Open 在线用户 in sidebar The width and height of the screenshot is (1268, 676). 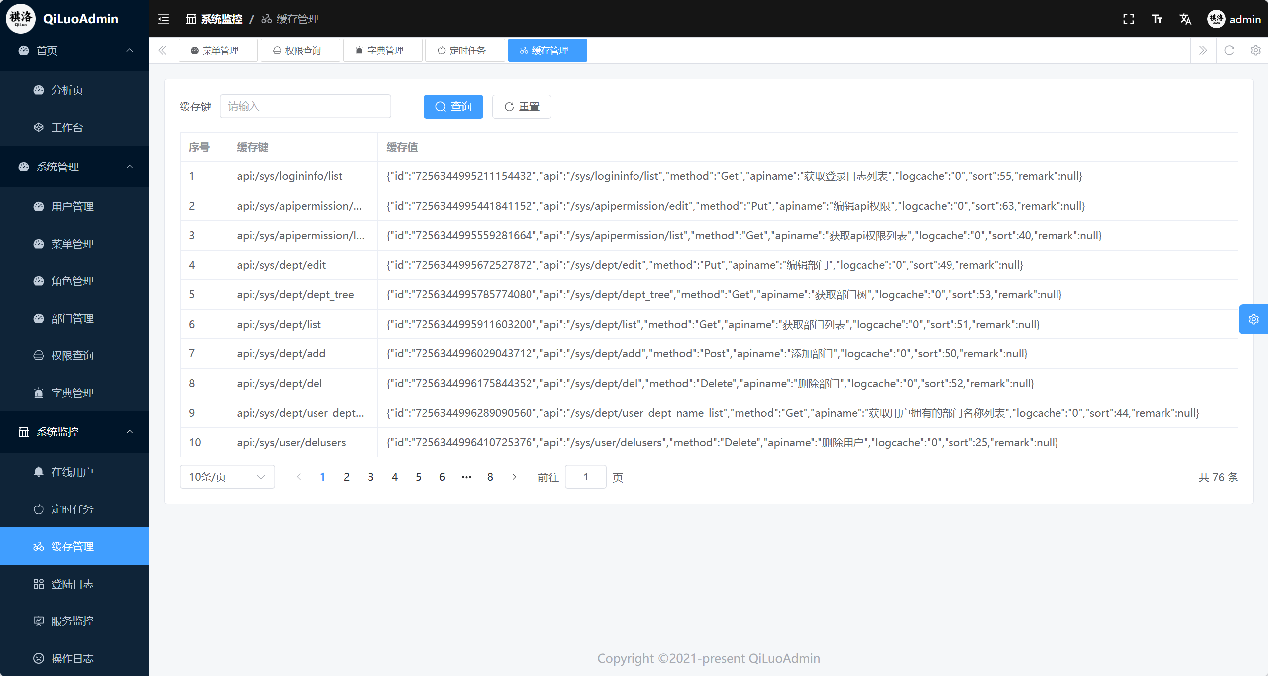75,472
